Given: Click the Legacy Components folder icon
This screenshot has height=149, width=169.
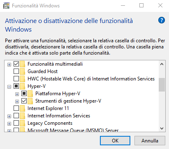Looking at the screenshot, I should [23, 123].
